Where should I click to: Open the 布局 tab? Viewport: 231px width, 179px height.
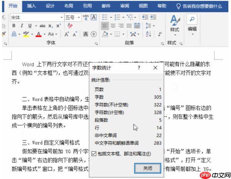click(x=69, y=6)
